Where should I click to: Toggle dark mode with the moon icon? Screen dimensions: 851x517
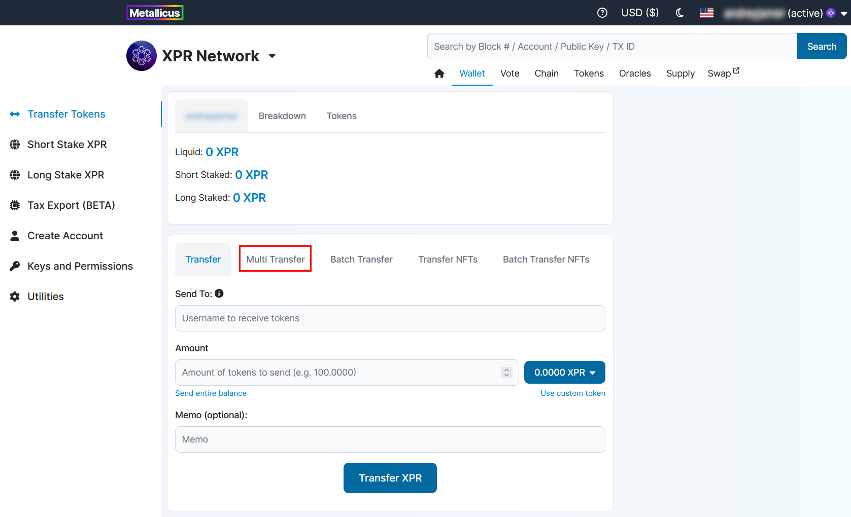point(679,13)
